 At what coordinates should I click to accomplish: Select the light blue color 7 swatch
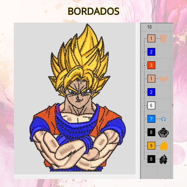pyautogui.click(x=151, y=119)
